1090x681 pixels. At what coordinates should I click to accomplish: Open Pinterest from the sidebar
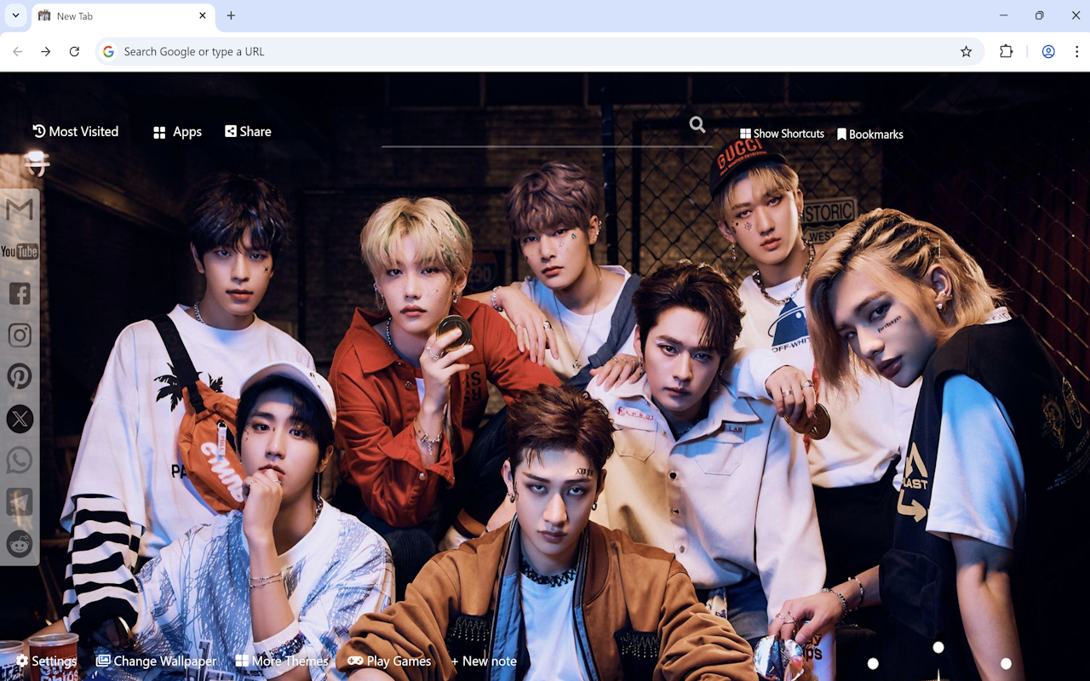(x=20, y=375)
